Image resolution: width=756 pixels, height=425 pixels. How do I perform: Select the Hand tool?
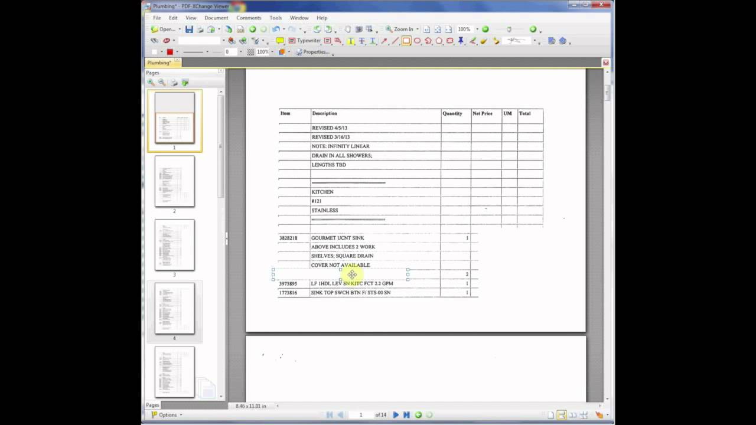348,29
